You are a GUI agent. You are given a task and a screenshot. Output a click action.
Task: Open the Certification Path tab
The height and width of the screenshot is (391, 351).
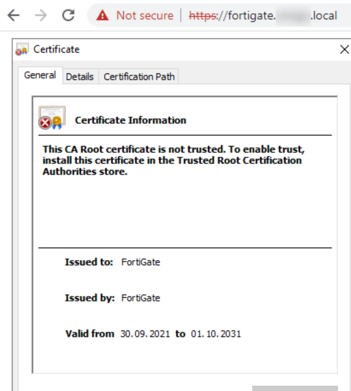click(x=139, y=77)
